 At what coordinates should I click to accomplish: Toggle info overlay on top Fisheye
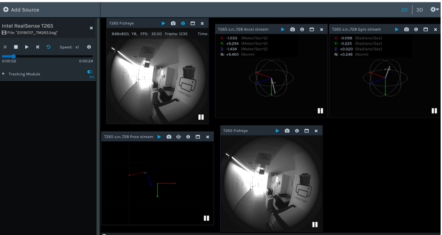click(183, 23)
